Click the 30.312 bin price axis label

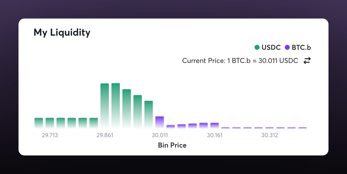coord(270,135)
